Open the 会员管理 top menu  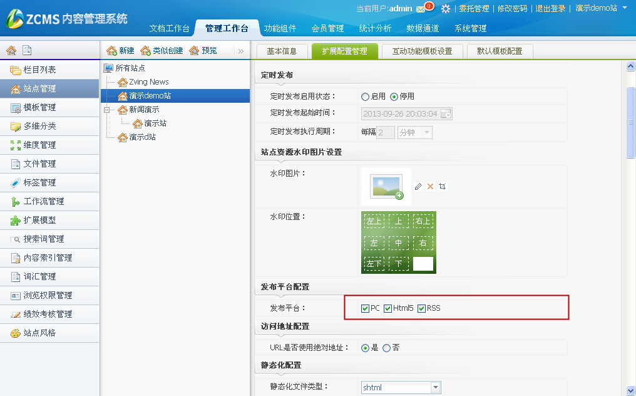click(x=327, y=28)
